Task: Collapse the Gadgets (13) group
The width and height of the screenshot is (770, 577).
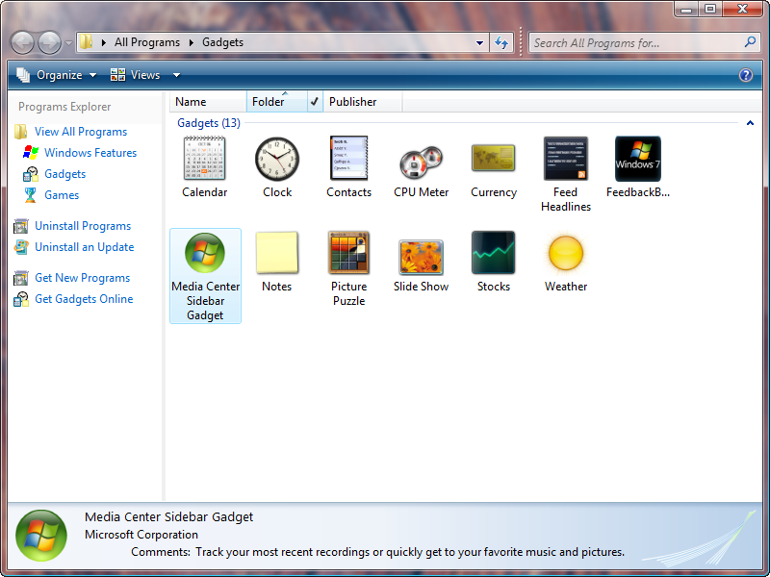Action: (x=750, y=123)
